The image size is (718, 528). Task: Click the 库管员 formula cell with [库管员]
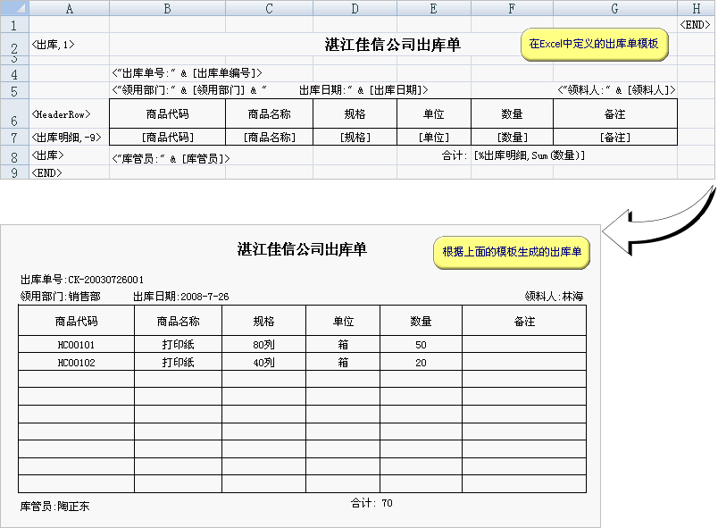coord(171,158)
